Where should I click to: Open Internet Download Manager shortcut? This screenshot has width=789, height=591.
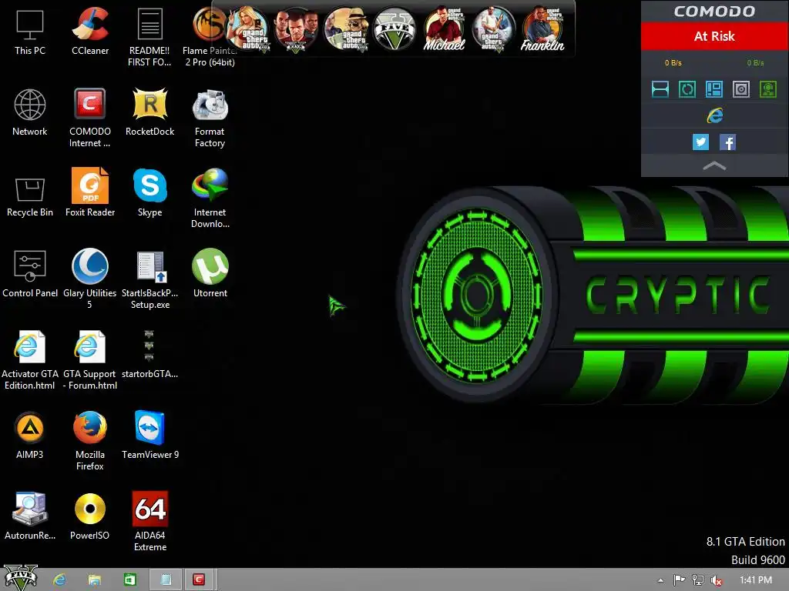[x=210, y=199]
